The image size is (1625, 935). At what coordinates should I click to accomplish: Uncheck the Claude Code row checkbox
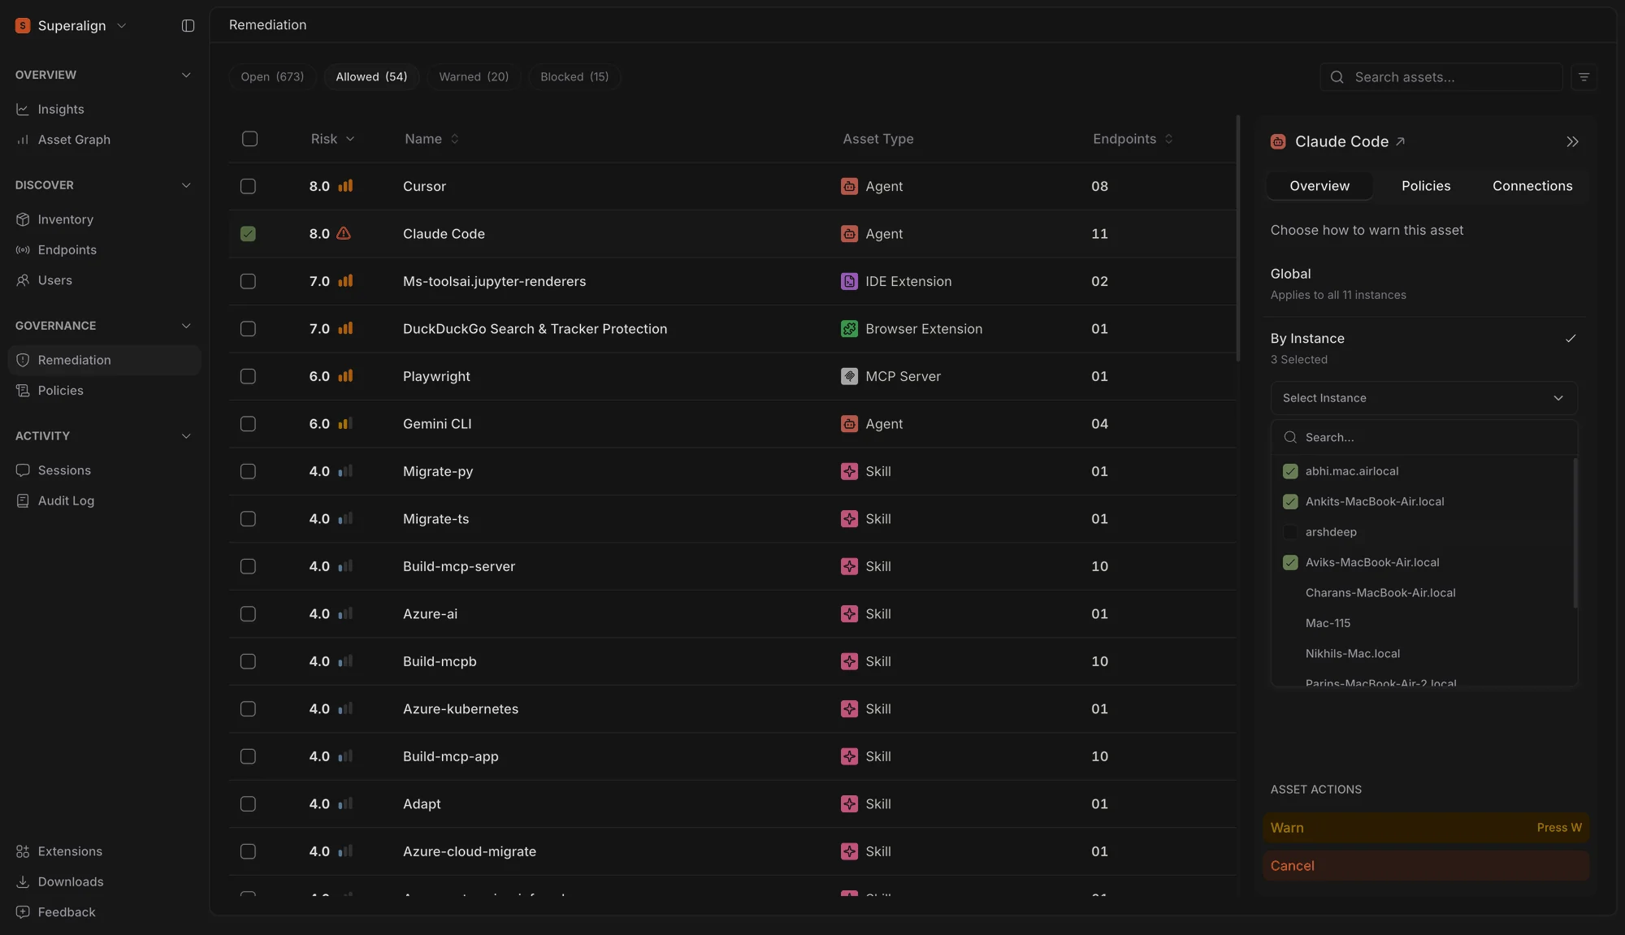(248, 234)
